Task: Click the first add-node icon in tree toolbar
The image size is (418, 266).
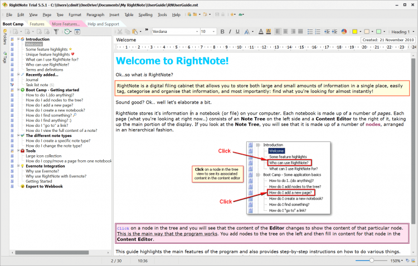Action: [16, 32]
